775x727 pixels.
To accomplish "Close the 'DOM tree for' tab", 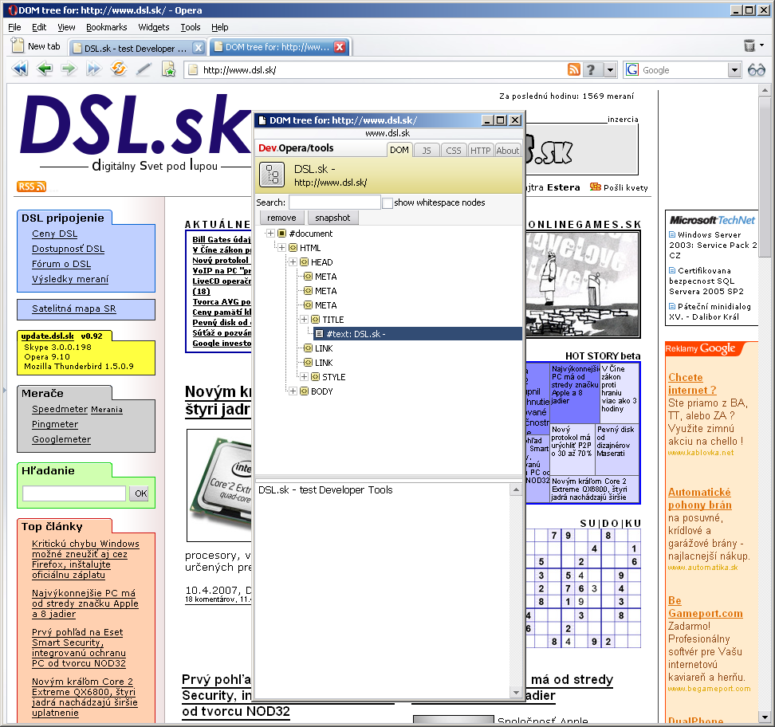I will pos(340,47).
